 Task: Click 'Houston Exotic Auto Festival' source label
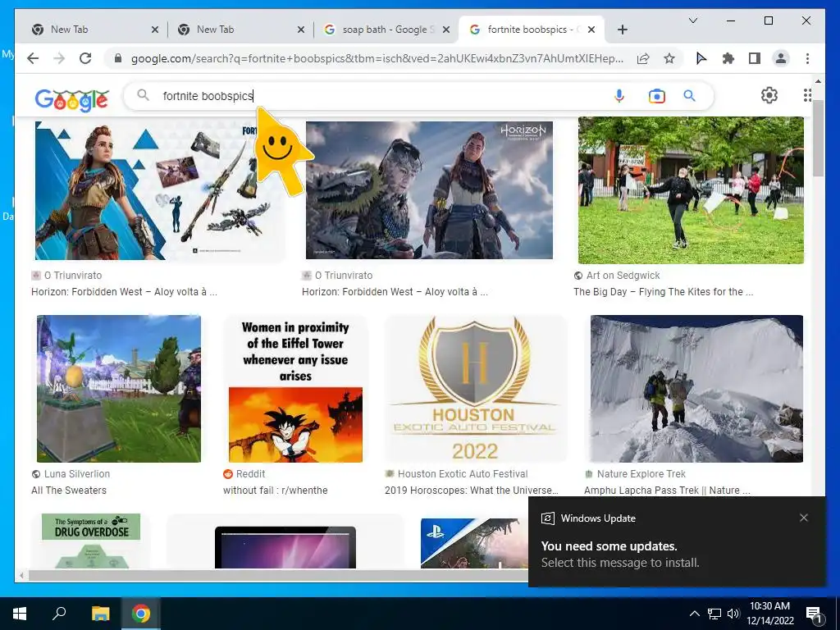pos(463,473)
